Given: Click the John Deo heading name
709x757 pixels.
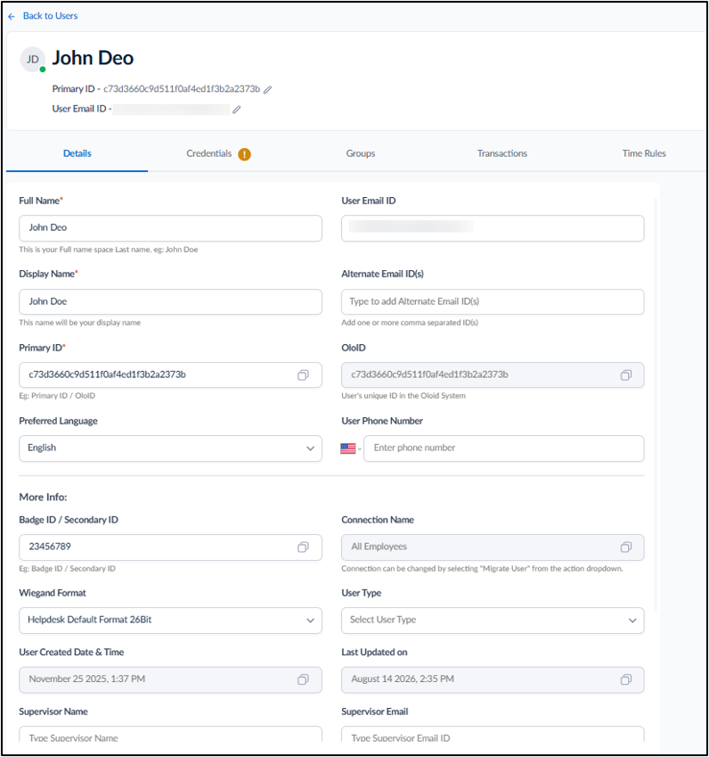Looking at the screenshot, I should [93, 59].
